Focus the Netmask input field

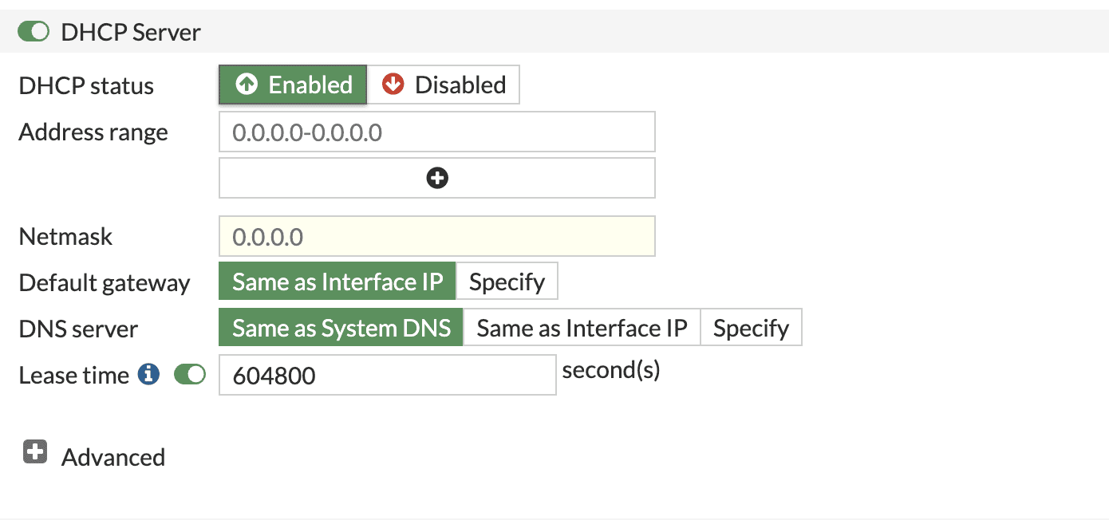(x=436, y=237)
